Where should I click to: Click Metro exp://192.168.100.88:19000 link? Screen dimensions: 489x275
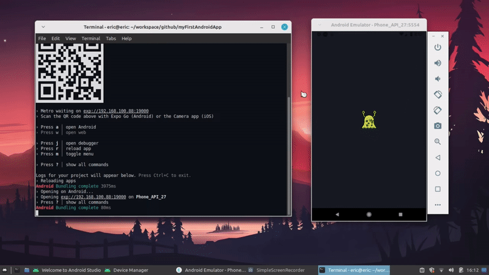pyautogui.click(x=116, y=111)
